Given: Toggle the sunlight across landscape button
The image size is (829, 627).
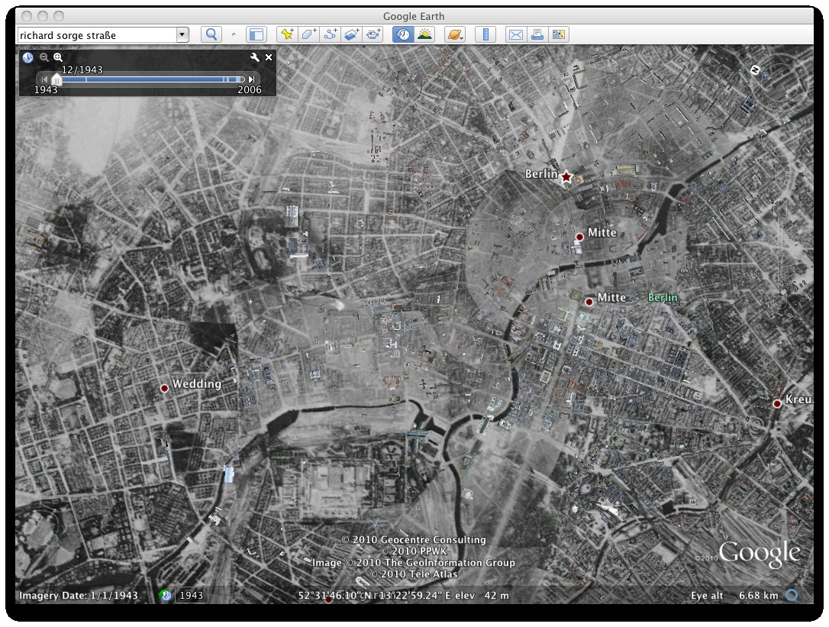Looking at the screenshot, I should pos(424,34).
